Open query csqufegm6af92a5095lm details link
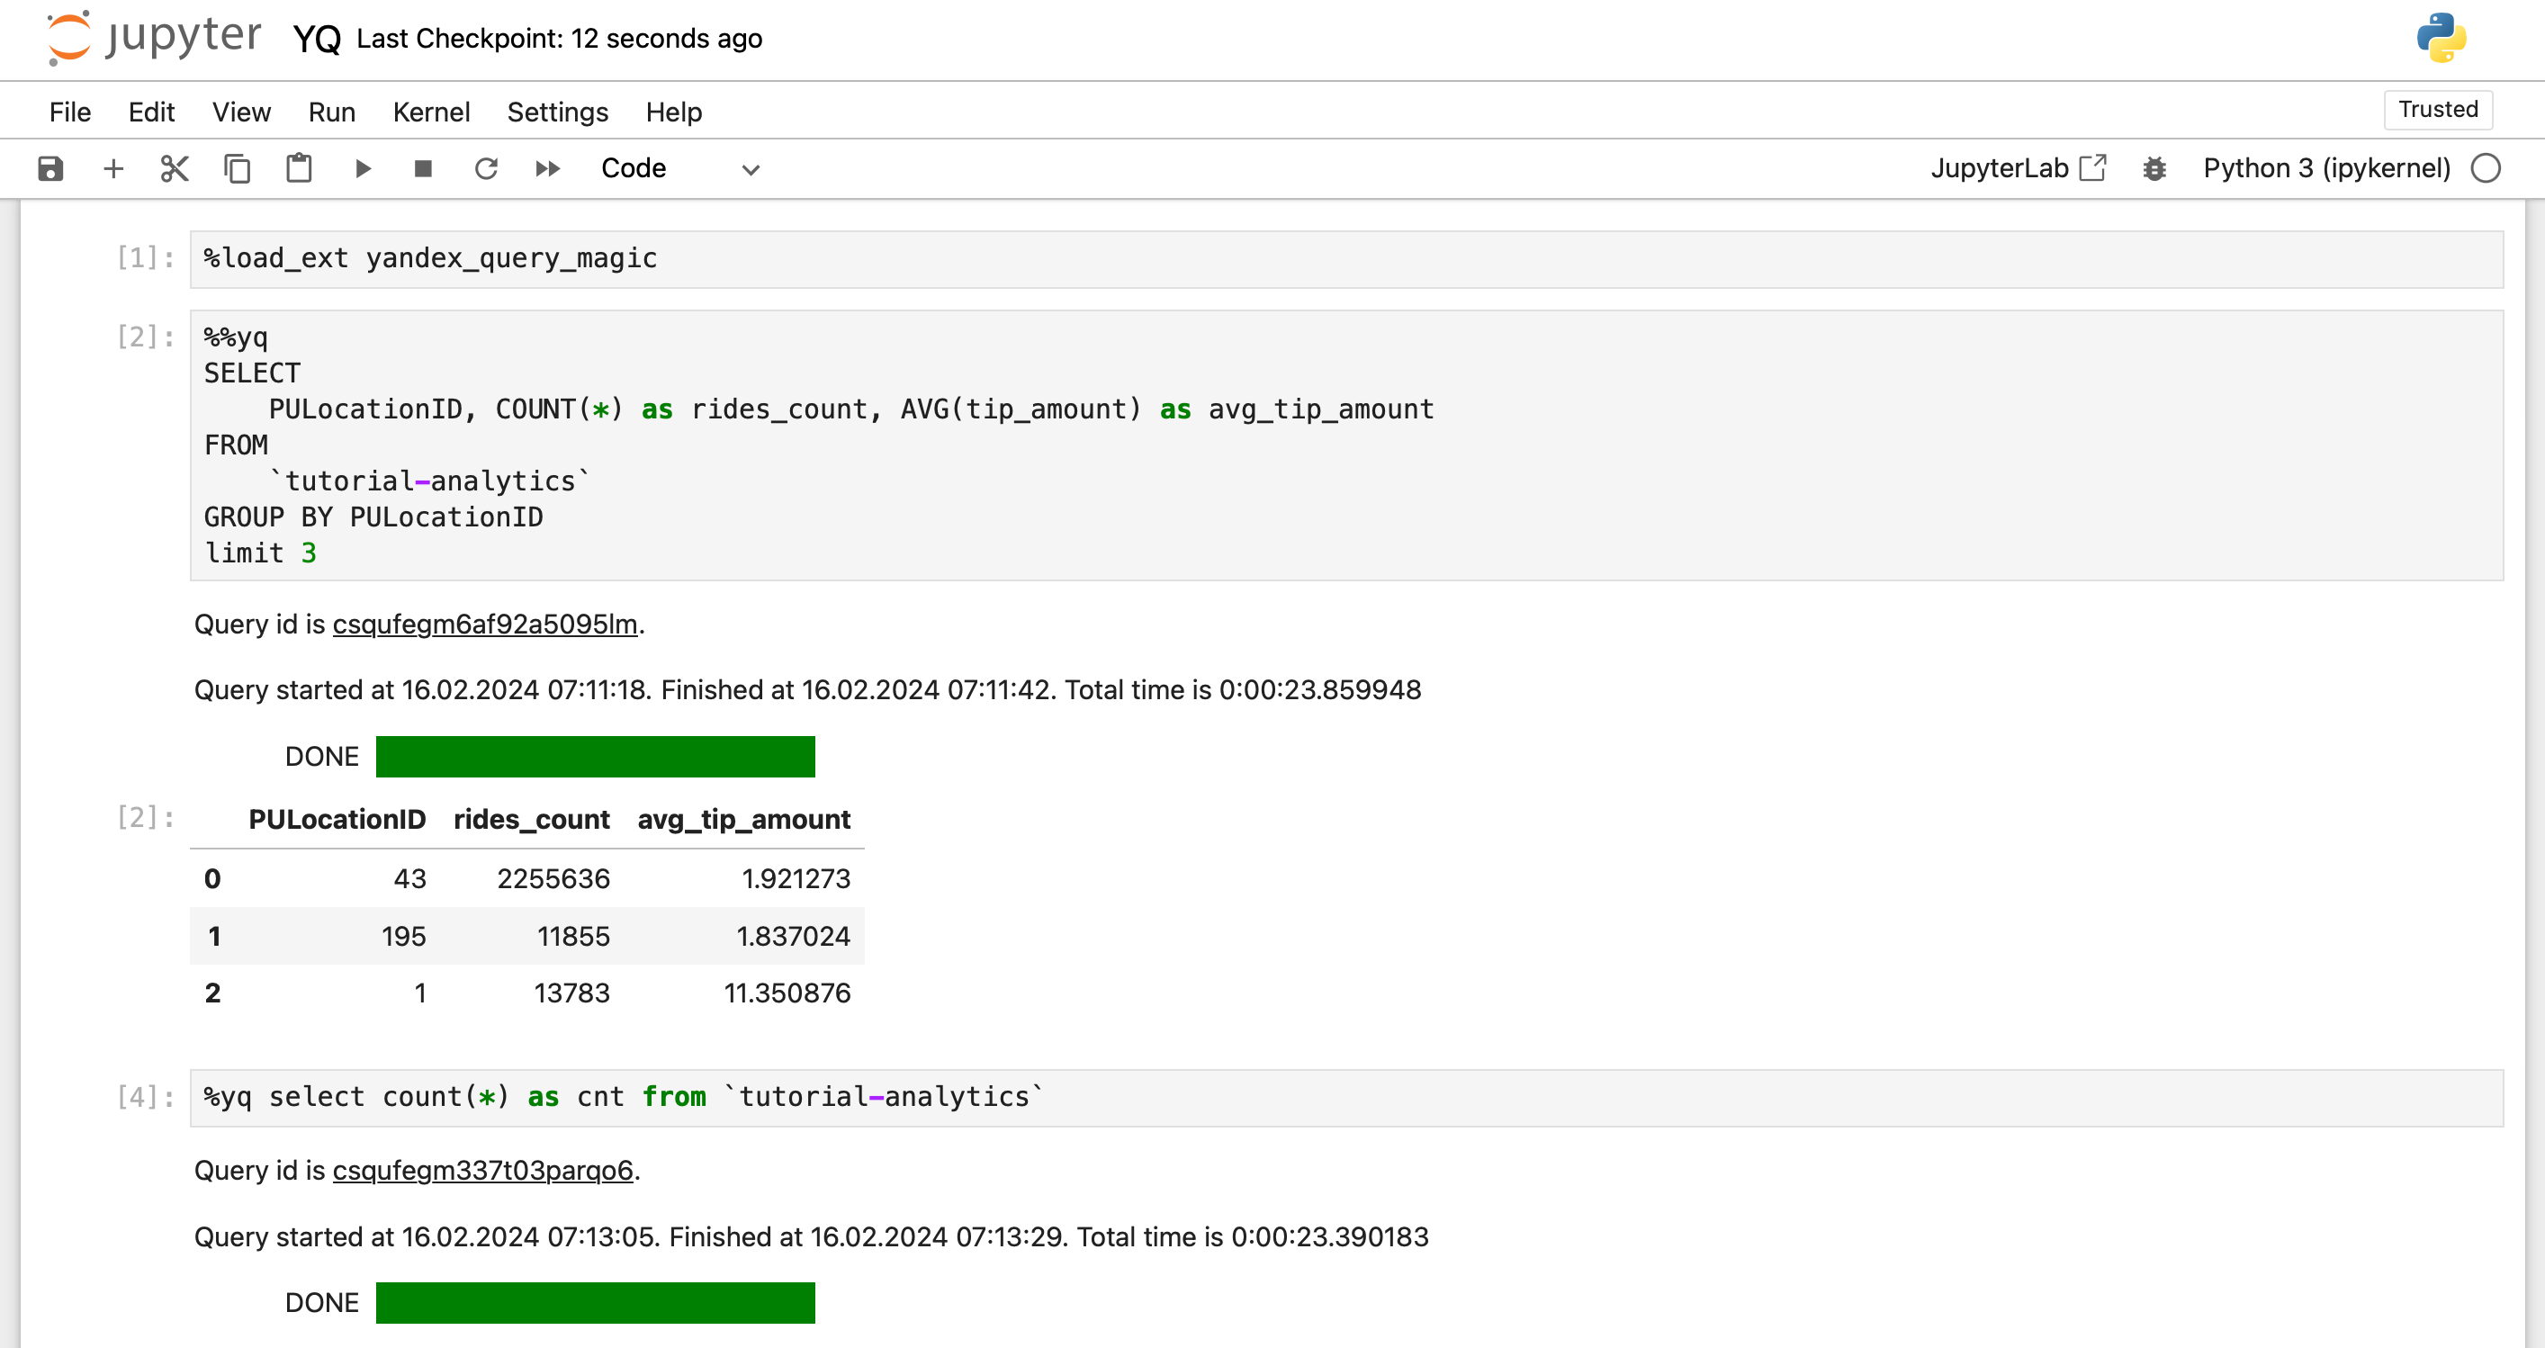Viewport: 2545px width, 1348px height. (485, 625)
